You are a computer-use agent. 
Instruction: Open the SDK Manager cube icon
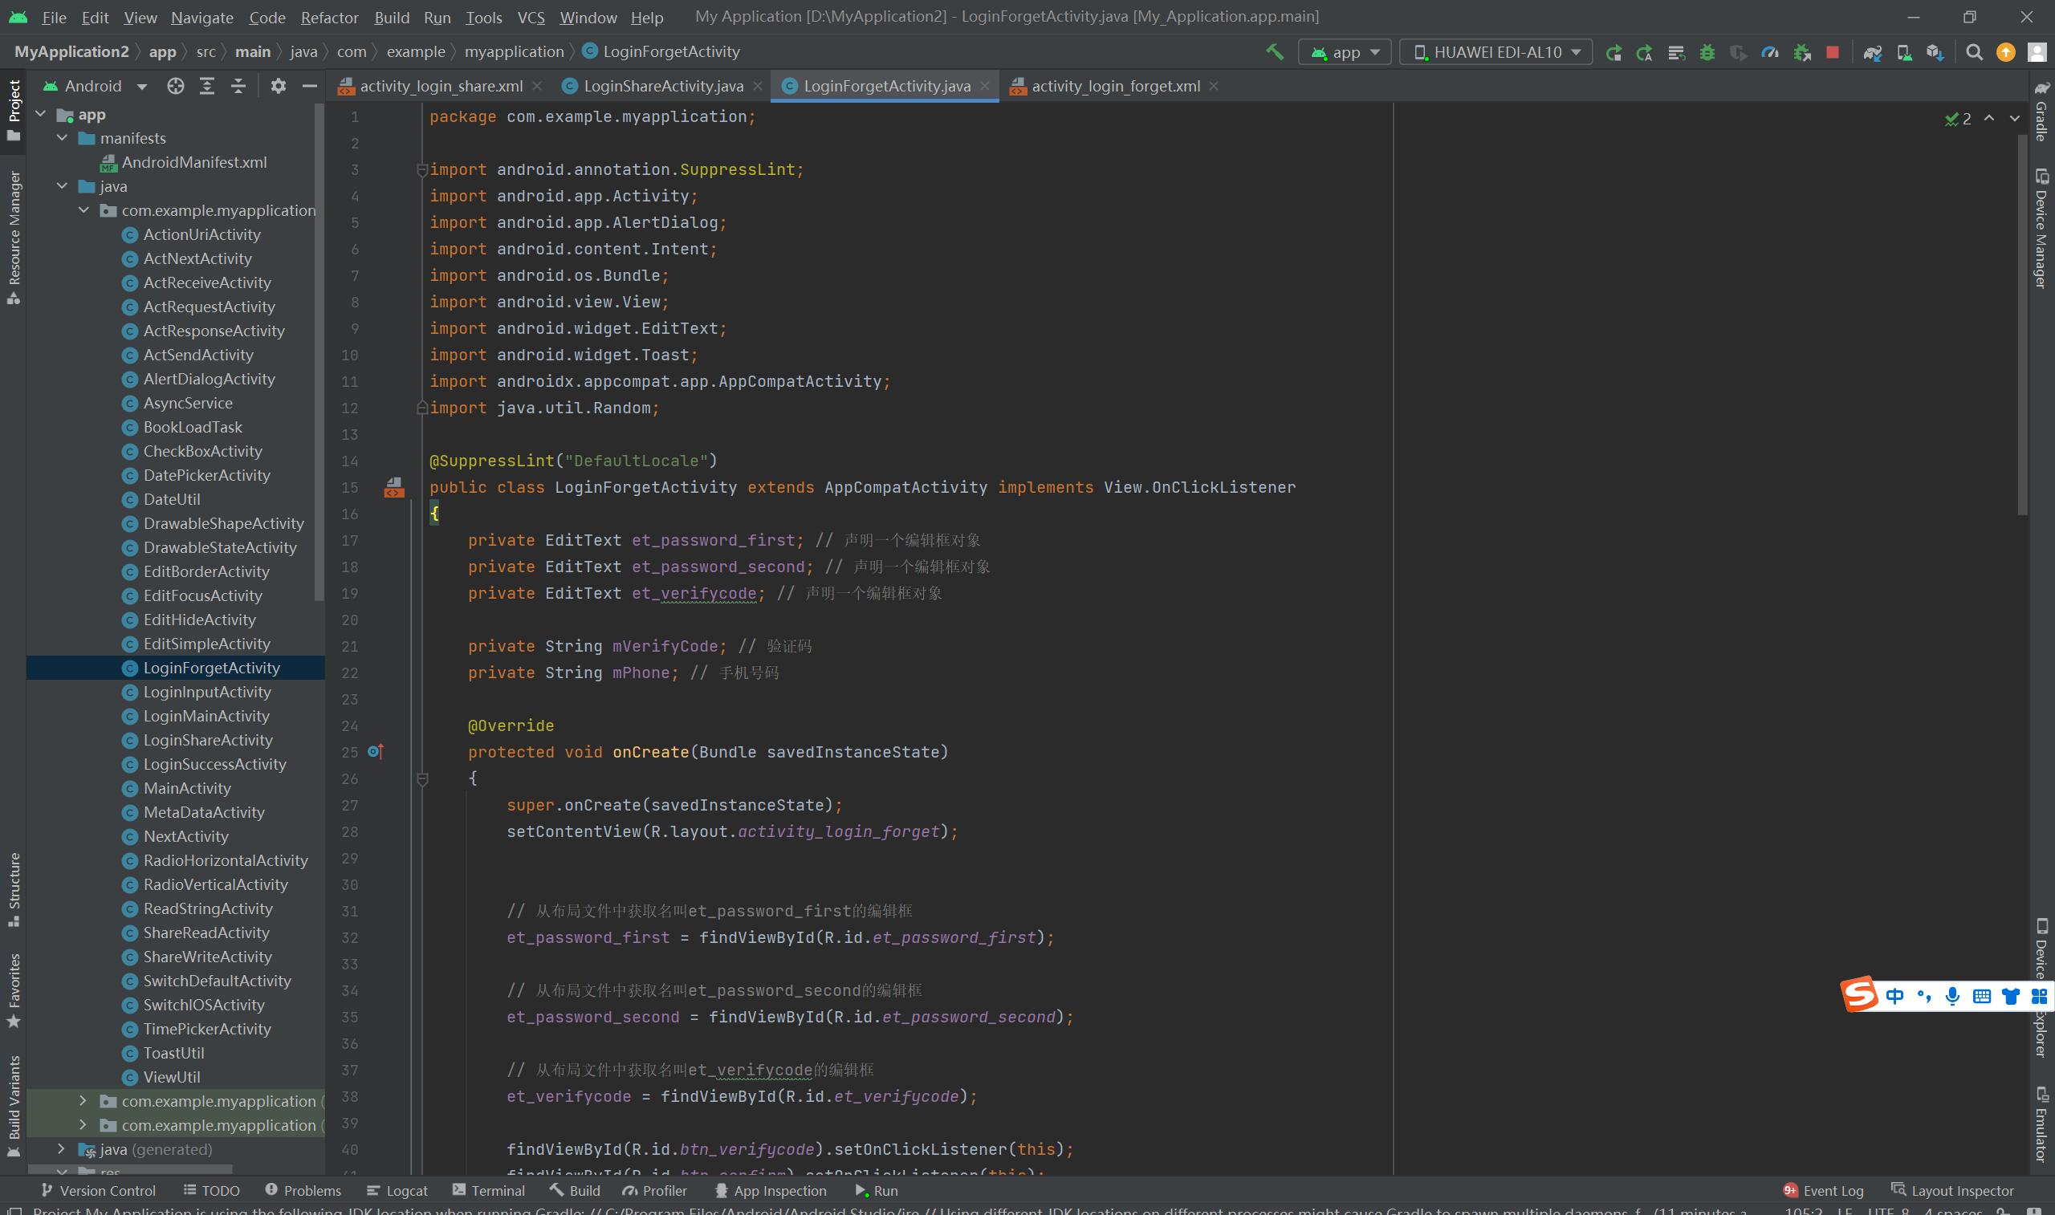point(1935,52)
